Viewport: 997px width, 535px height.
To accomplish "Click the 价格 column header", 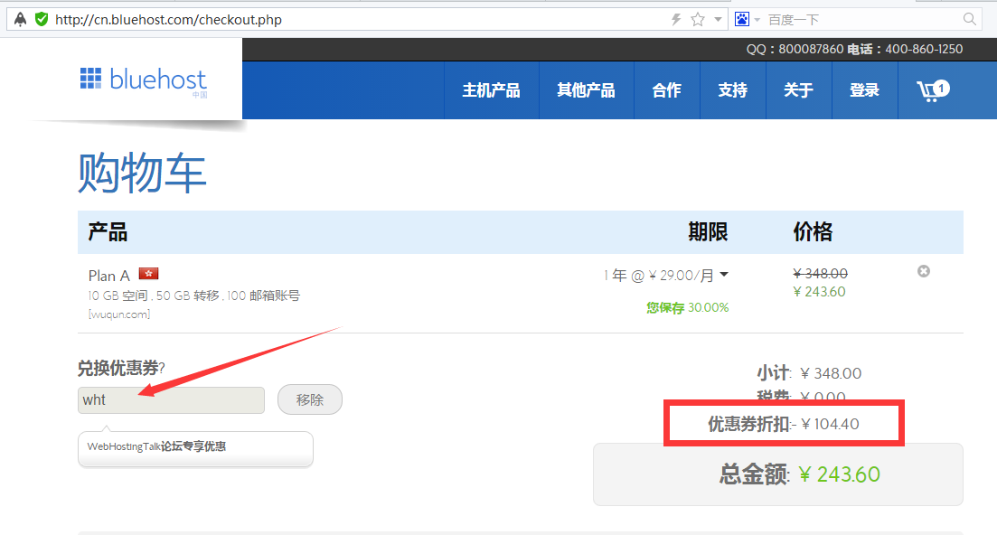I will click(x=813, y=232).
